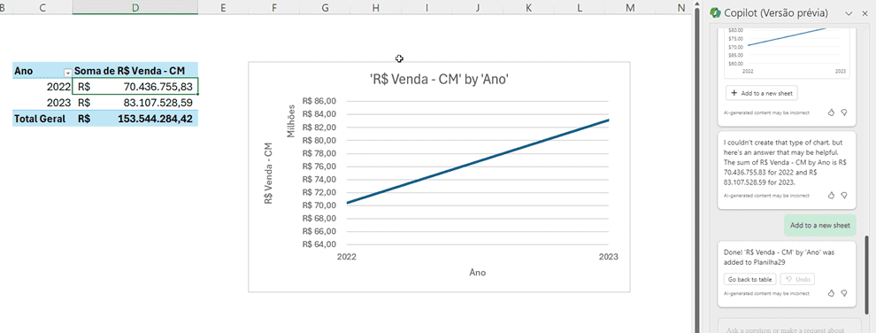Screen dimensions: 876x333
Task: Dislike the 'couldn't create that type of chart' reply
Action: pyautogui.click(x=844, y=196)
